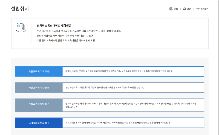Viewport: 219px width, 135px height.
Task: Select the 국가사회의 인재 양성 label
Action: point(39,123)
